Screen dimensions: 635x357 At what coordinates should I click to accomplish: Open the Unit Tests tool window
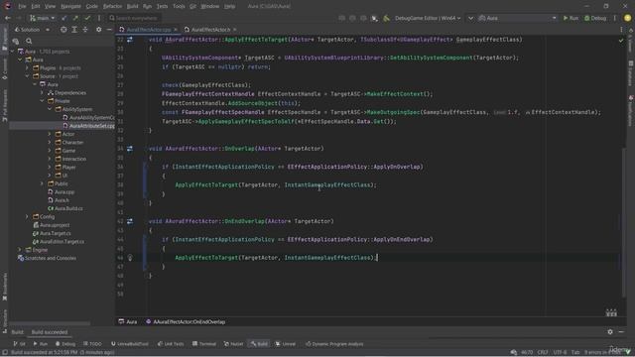click(x=171, y=344)
